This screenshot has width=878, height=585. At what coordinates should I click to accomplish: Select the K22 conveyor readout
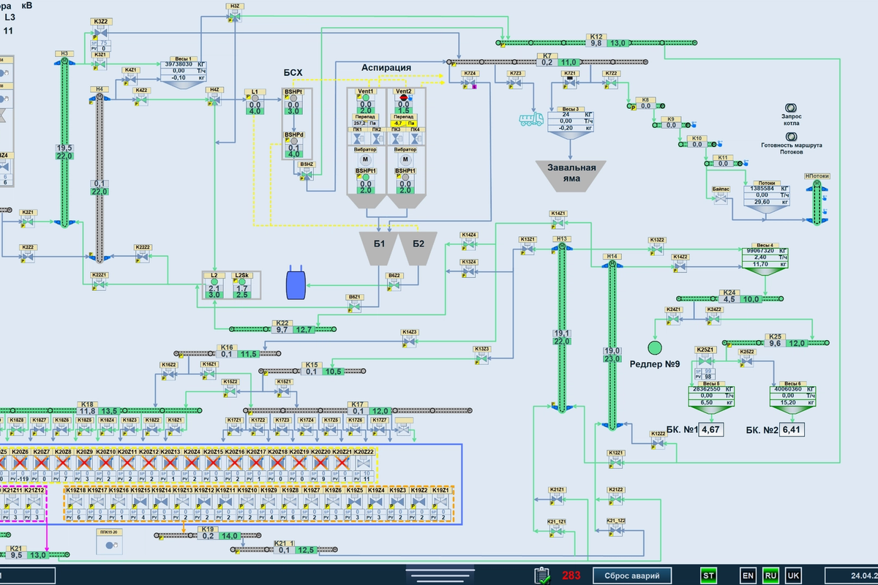[x=293, y=329]
